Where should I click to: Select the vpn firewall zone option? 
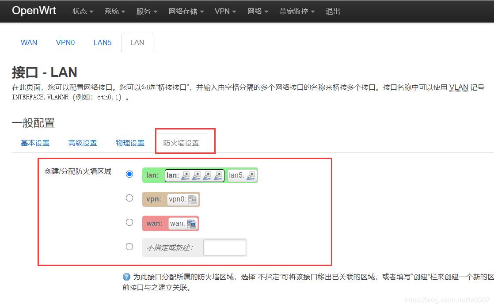[x=129, y=198]
